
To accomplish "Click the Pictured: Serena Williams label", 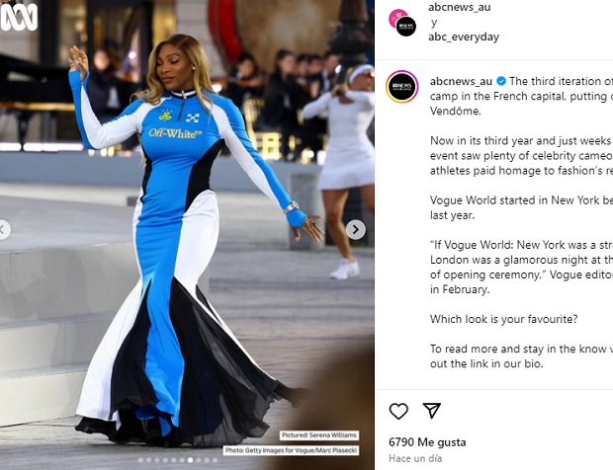I will coord(319,435).
